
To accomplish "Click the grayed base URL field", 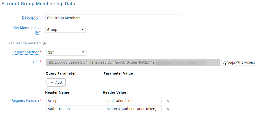I will coord(133,62).
